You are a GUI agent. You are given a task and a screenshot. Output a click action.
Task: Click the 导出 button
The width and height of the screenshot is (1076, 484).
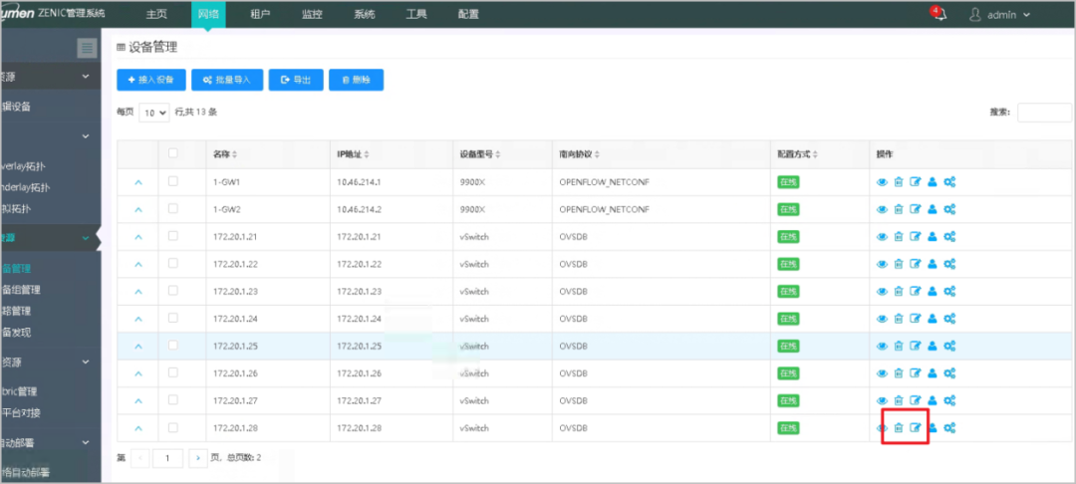click(296, 81)
